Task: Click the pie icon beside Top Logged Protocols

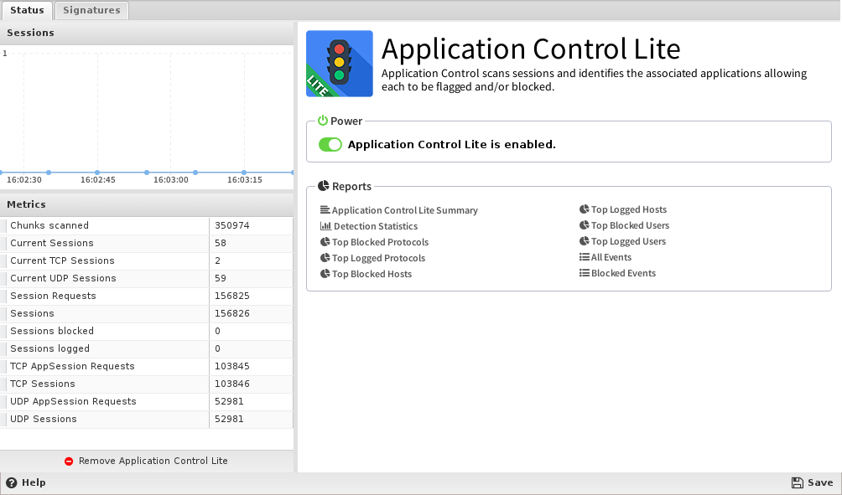Action: tap(325, 257)
